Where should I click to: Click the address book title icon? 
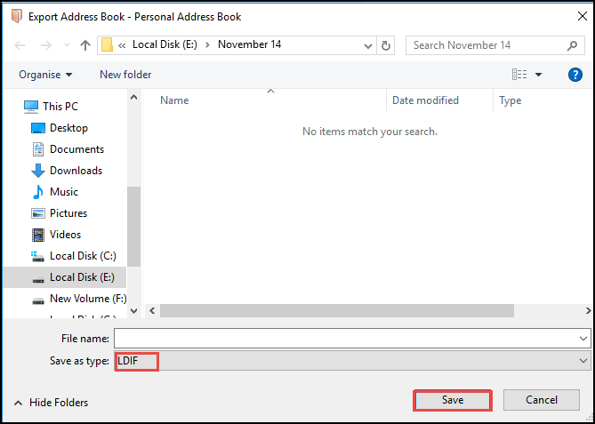[x=16, y=16]
